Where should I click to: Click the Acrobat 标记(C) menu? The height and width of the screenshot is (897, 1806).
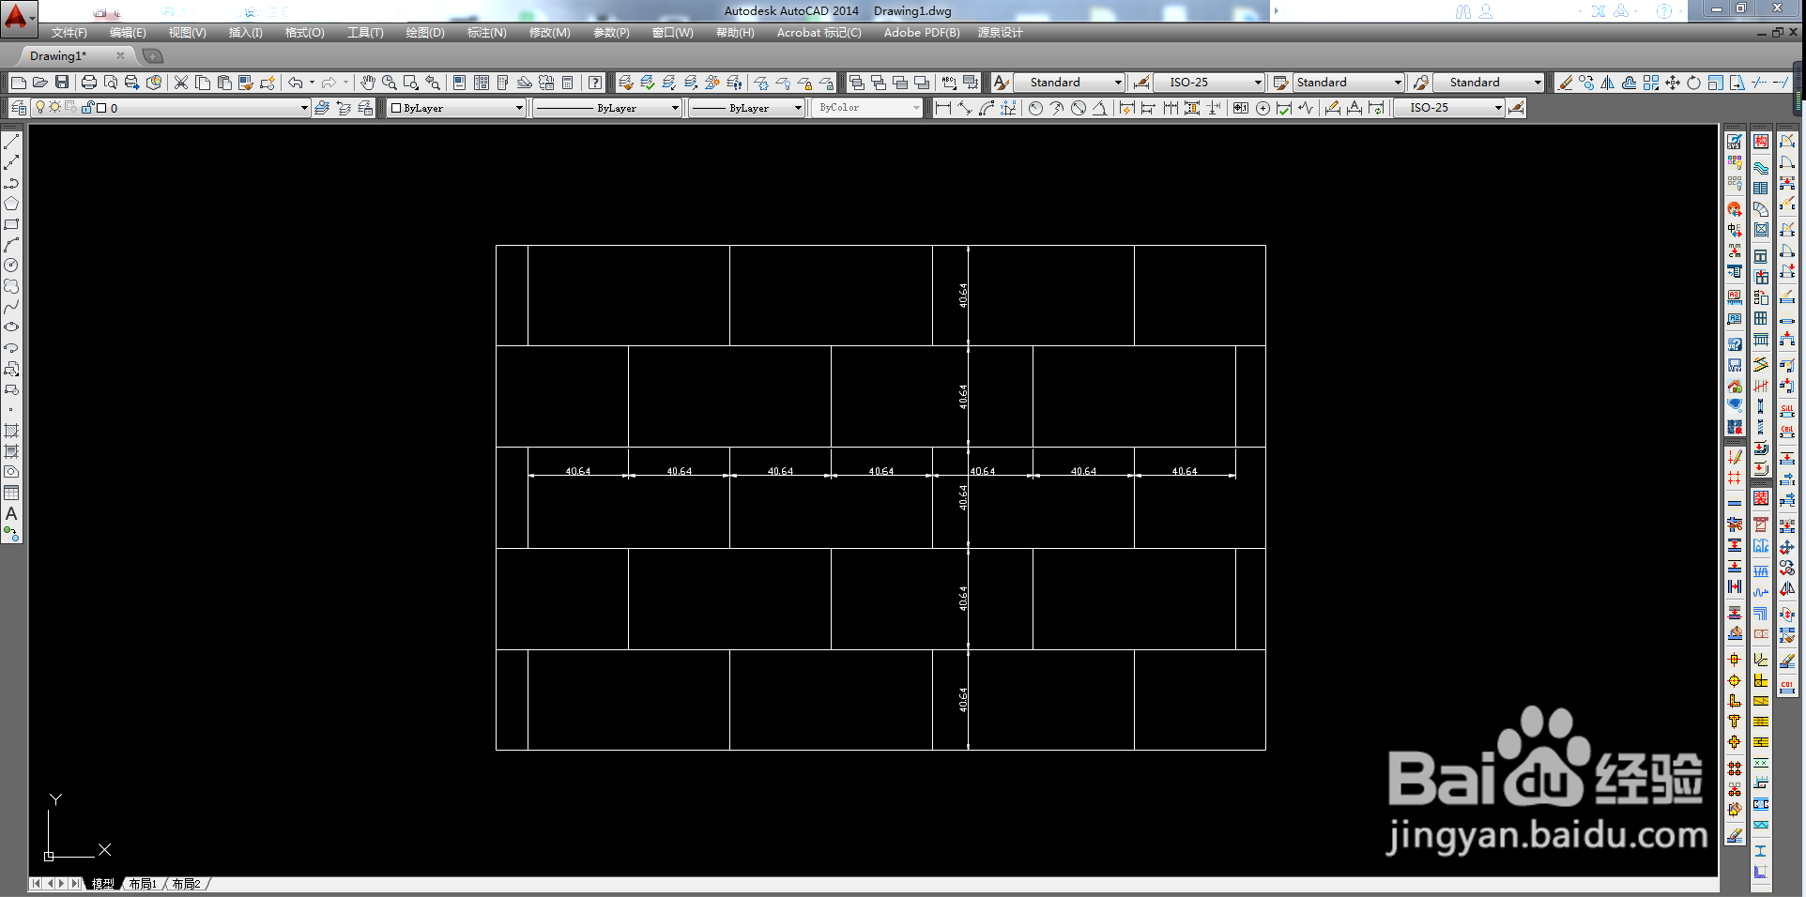coord(819,33)
